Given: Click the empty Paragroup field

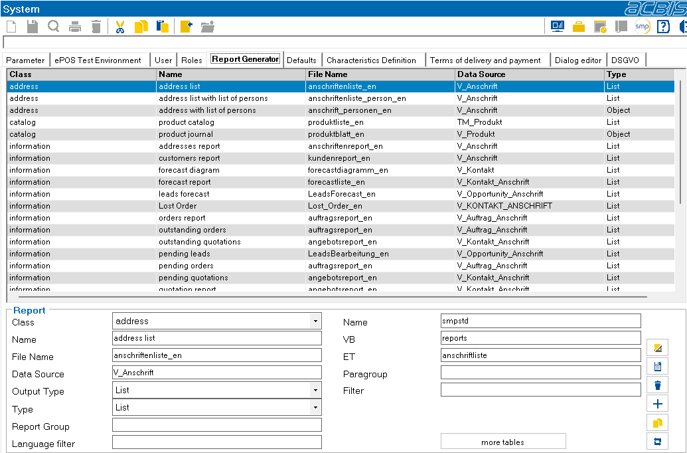Looking at the screenshot, I should [x=541, y=373].
